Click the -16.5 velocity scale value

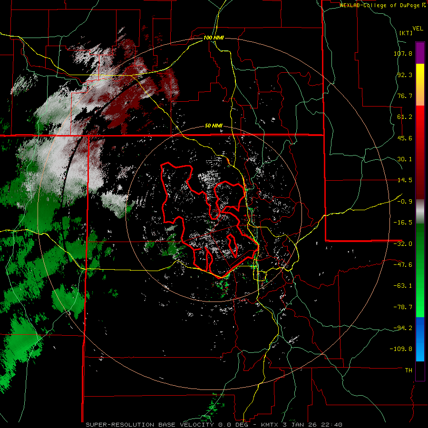(403, 223)
